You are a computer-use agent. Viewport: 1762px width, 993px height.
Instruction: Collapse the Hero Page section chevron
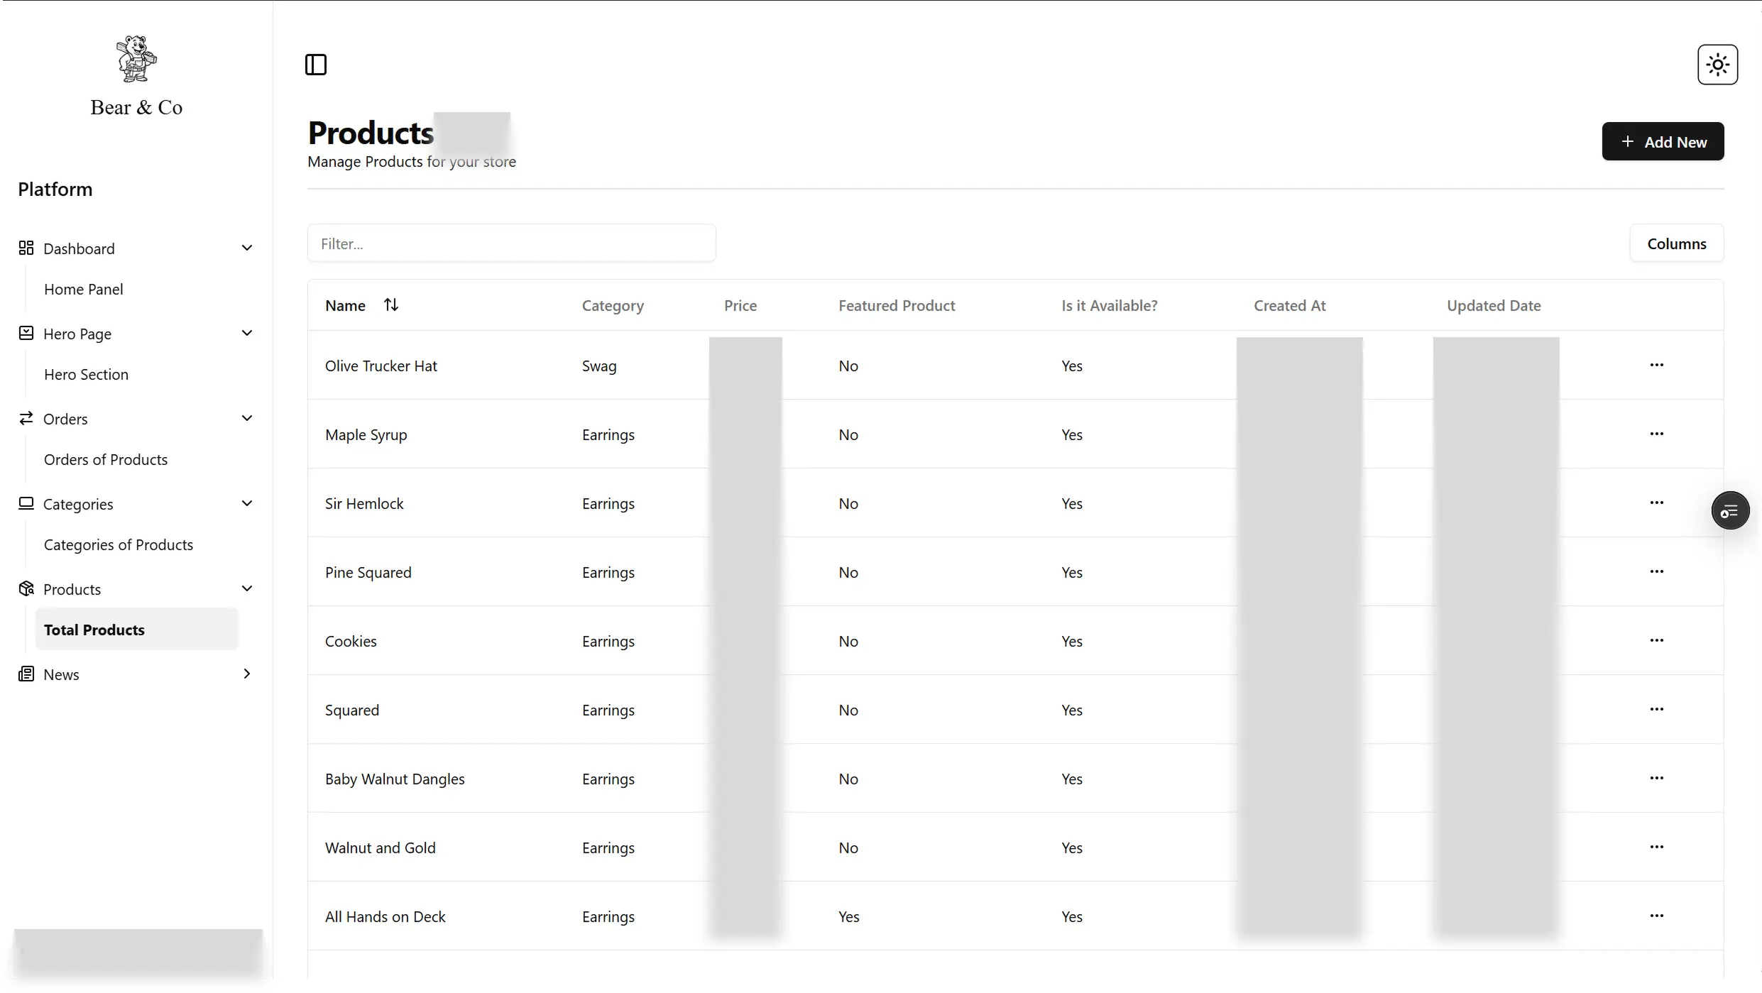click(247, 333)
